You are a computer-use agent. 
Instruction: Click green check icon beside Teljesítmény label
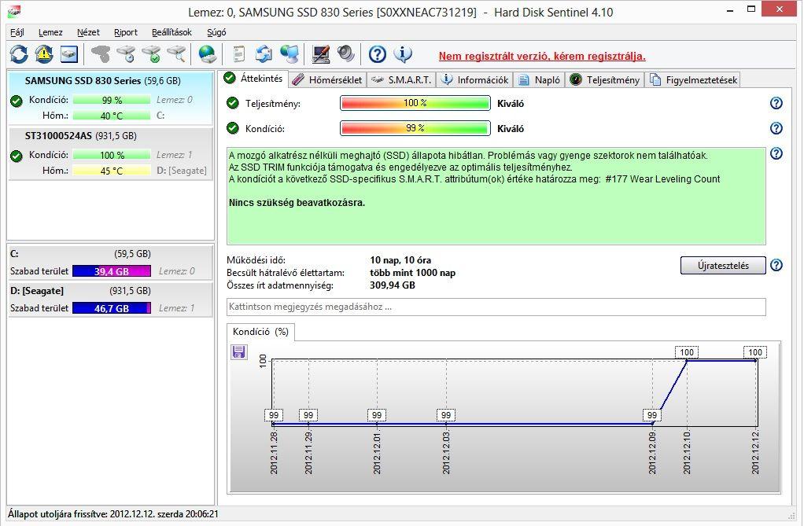point(233,103)
